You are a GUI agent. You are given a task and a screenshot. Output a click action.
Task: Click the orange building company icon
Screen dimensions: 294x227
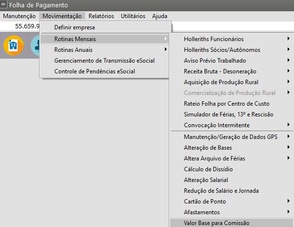tap(13, 45)
